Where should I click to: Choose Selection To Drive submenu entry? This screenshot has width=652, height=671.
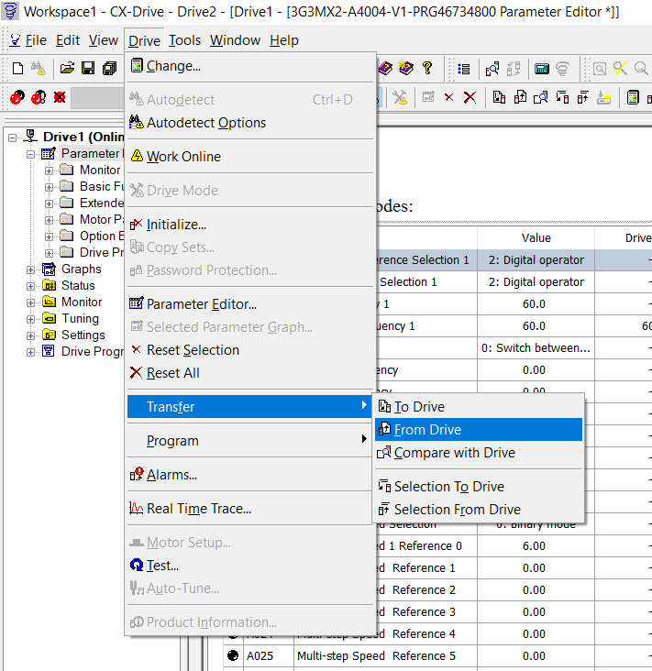(x=479, y=487)
